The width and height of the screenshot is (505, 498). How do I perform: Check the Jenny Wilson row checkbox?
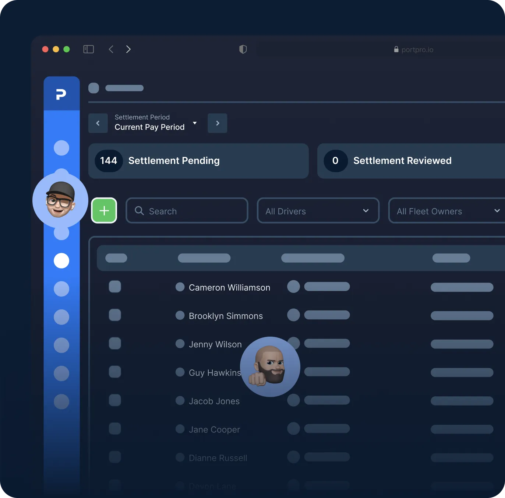click(x=115, y=343)
